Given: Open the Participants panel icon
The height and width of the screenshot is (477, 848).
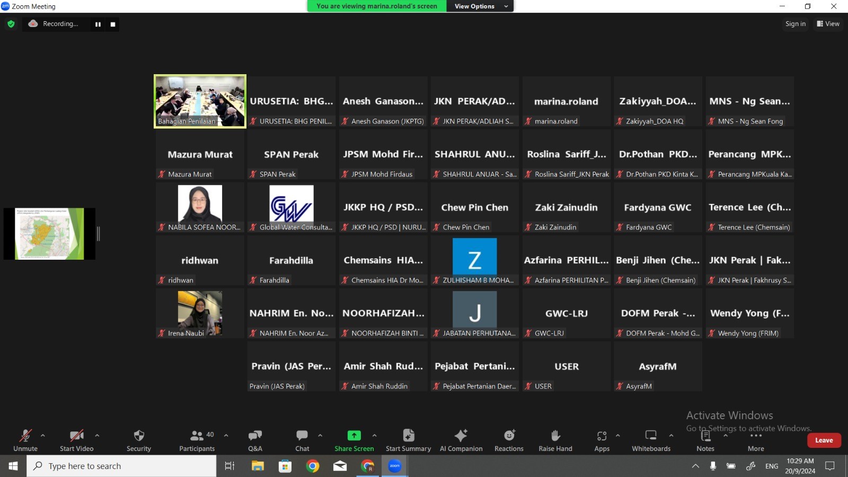Looking at the screenshot, I should click(x=197, y=436).
